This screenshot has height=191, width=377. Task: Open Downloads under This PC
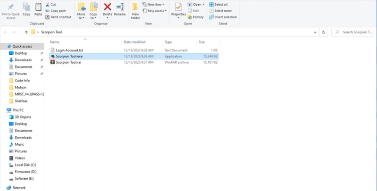23,137
